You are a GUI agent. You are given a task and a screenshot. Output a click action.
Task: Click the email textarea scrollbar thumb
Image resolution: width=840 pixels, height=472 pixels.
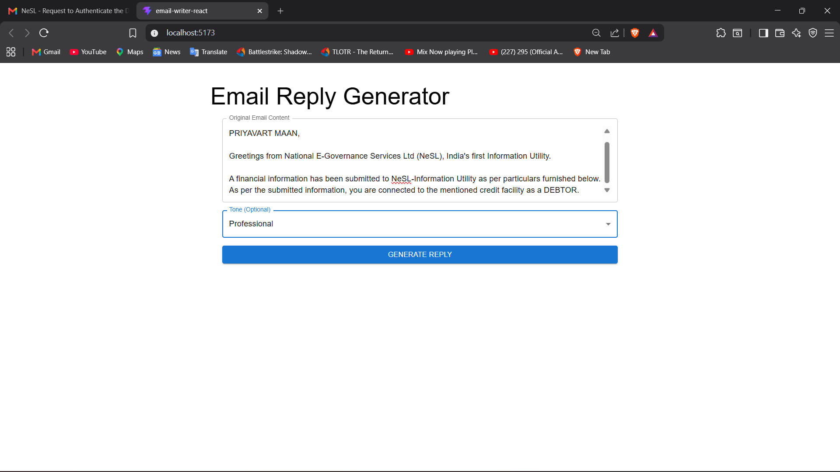click(607, 162)
